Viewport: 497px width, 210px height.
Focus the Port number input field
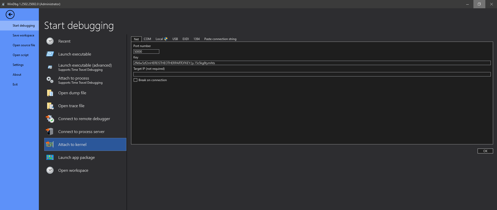pyautogui.click(x=146, y=52)
